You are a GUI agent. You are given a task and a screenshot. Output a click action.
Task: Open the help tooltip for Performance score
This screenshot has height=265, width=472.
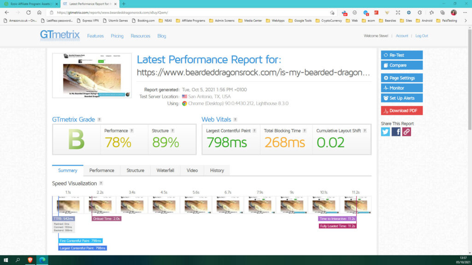click(x=132, y=131)
